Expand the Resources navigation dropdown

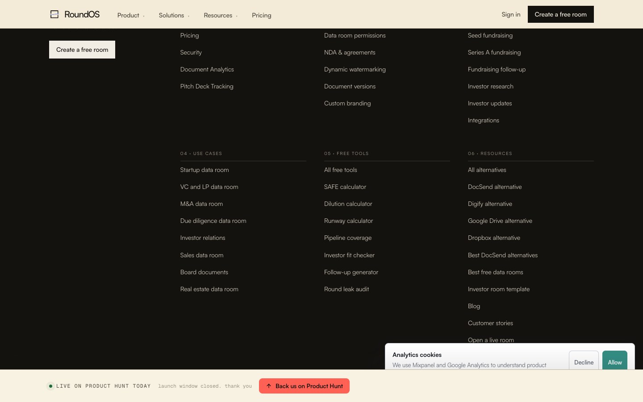[221, 15]
